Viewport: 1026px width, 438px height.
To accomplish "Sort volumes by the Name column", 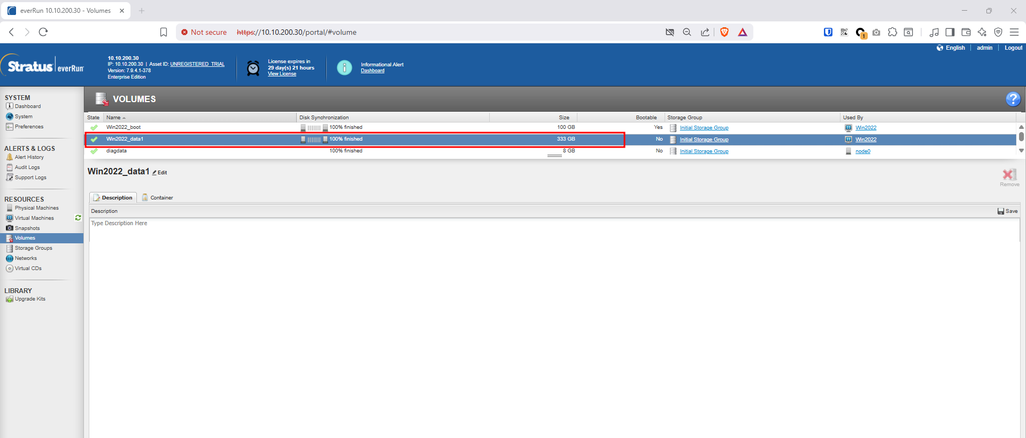I will 114,118.
